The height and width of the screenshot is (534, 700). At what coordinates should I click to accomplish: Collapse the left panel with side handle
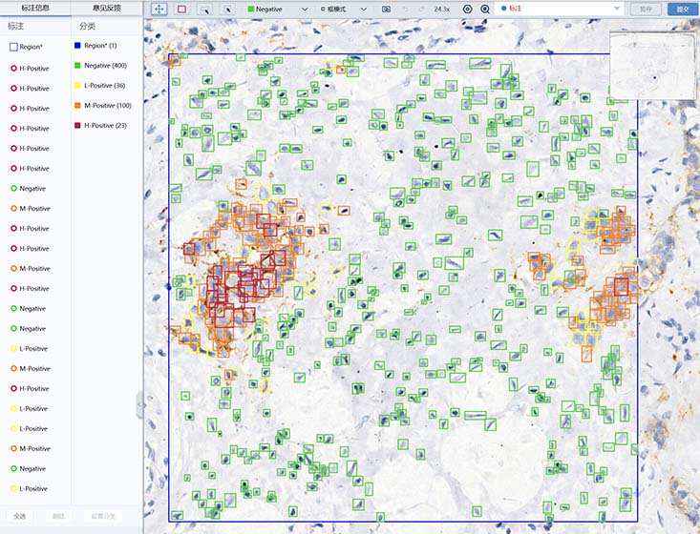pos(139,404)
